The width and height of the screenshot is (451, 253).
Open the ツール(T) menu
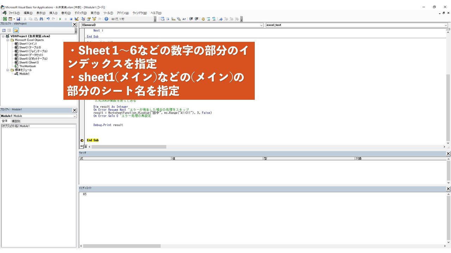108,13
